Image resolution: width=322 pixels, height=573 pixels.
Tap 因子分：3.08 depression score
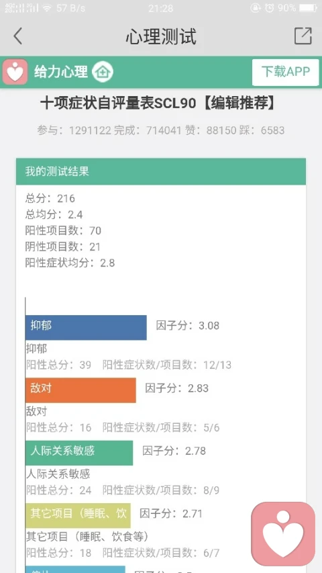(188, 326)
